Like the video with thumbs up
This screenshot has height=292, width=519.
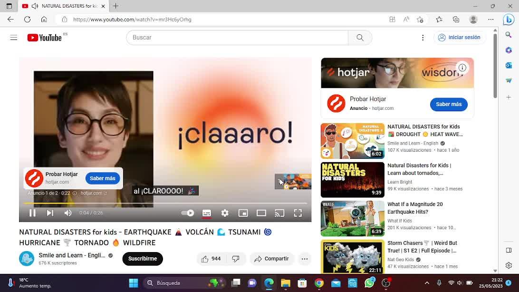click(211, 259)
